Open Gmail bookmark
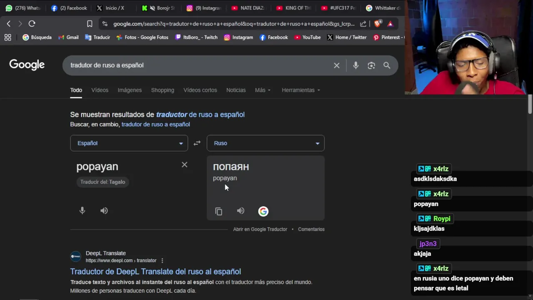The width and height of the screenshot is (533, 300). [x=68, y=37]
